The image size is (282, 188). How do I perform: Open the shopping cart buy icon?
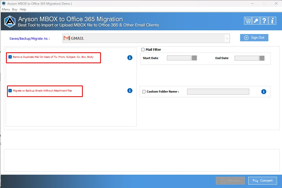(248, 21)
